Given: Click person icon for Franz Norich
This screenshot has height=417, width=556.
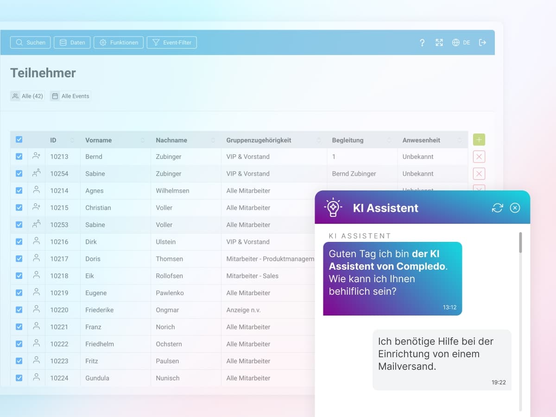Looking at the screenshot, I should (x=37, y=326).
